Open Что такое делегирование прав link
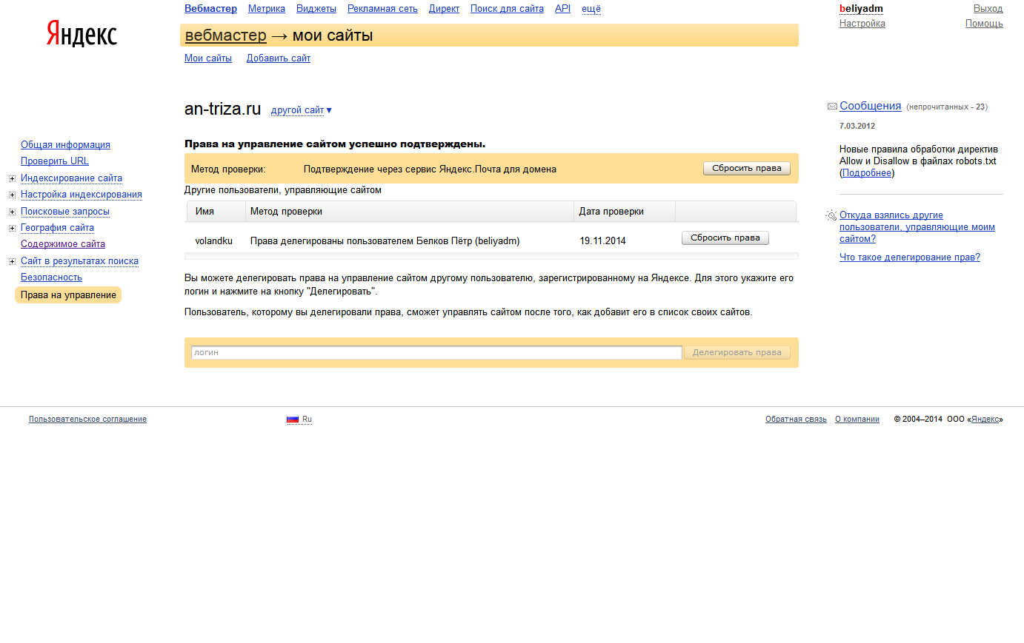1024x643 pixels. pyautogui.click(x=910, y=257)
